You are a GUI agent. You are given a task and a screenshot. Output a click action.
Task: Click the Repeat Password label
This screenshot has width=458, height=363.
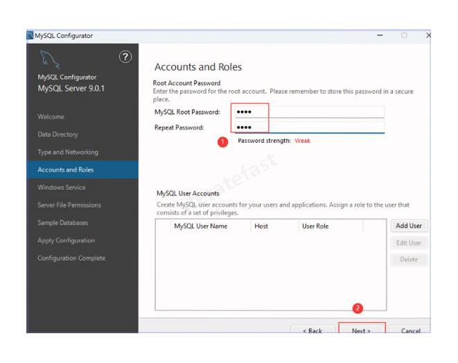[179, 127]
